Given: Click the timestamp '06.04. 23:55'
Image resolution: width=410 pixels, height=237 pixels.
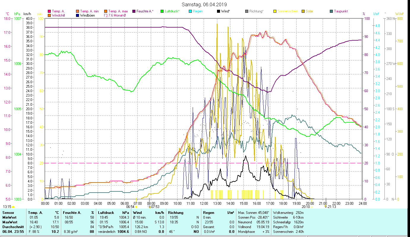Looking at the screenshot, I should point(12,232).
